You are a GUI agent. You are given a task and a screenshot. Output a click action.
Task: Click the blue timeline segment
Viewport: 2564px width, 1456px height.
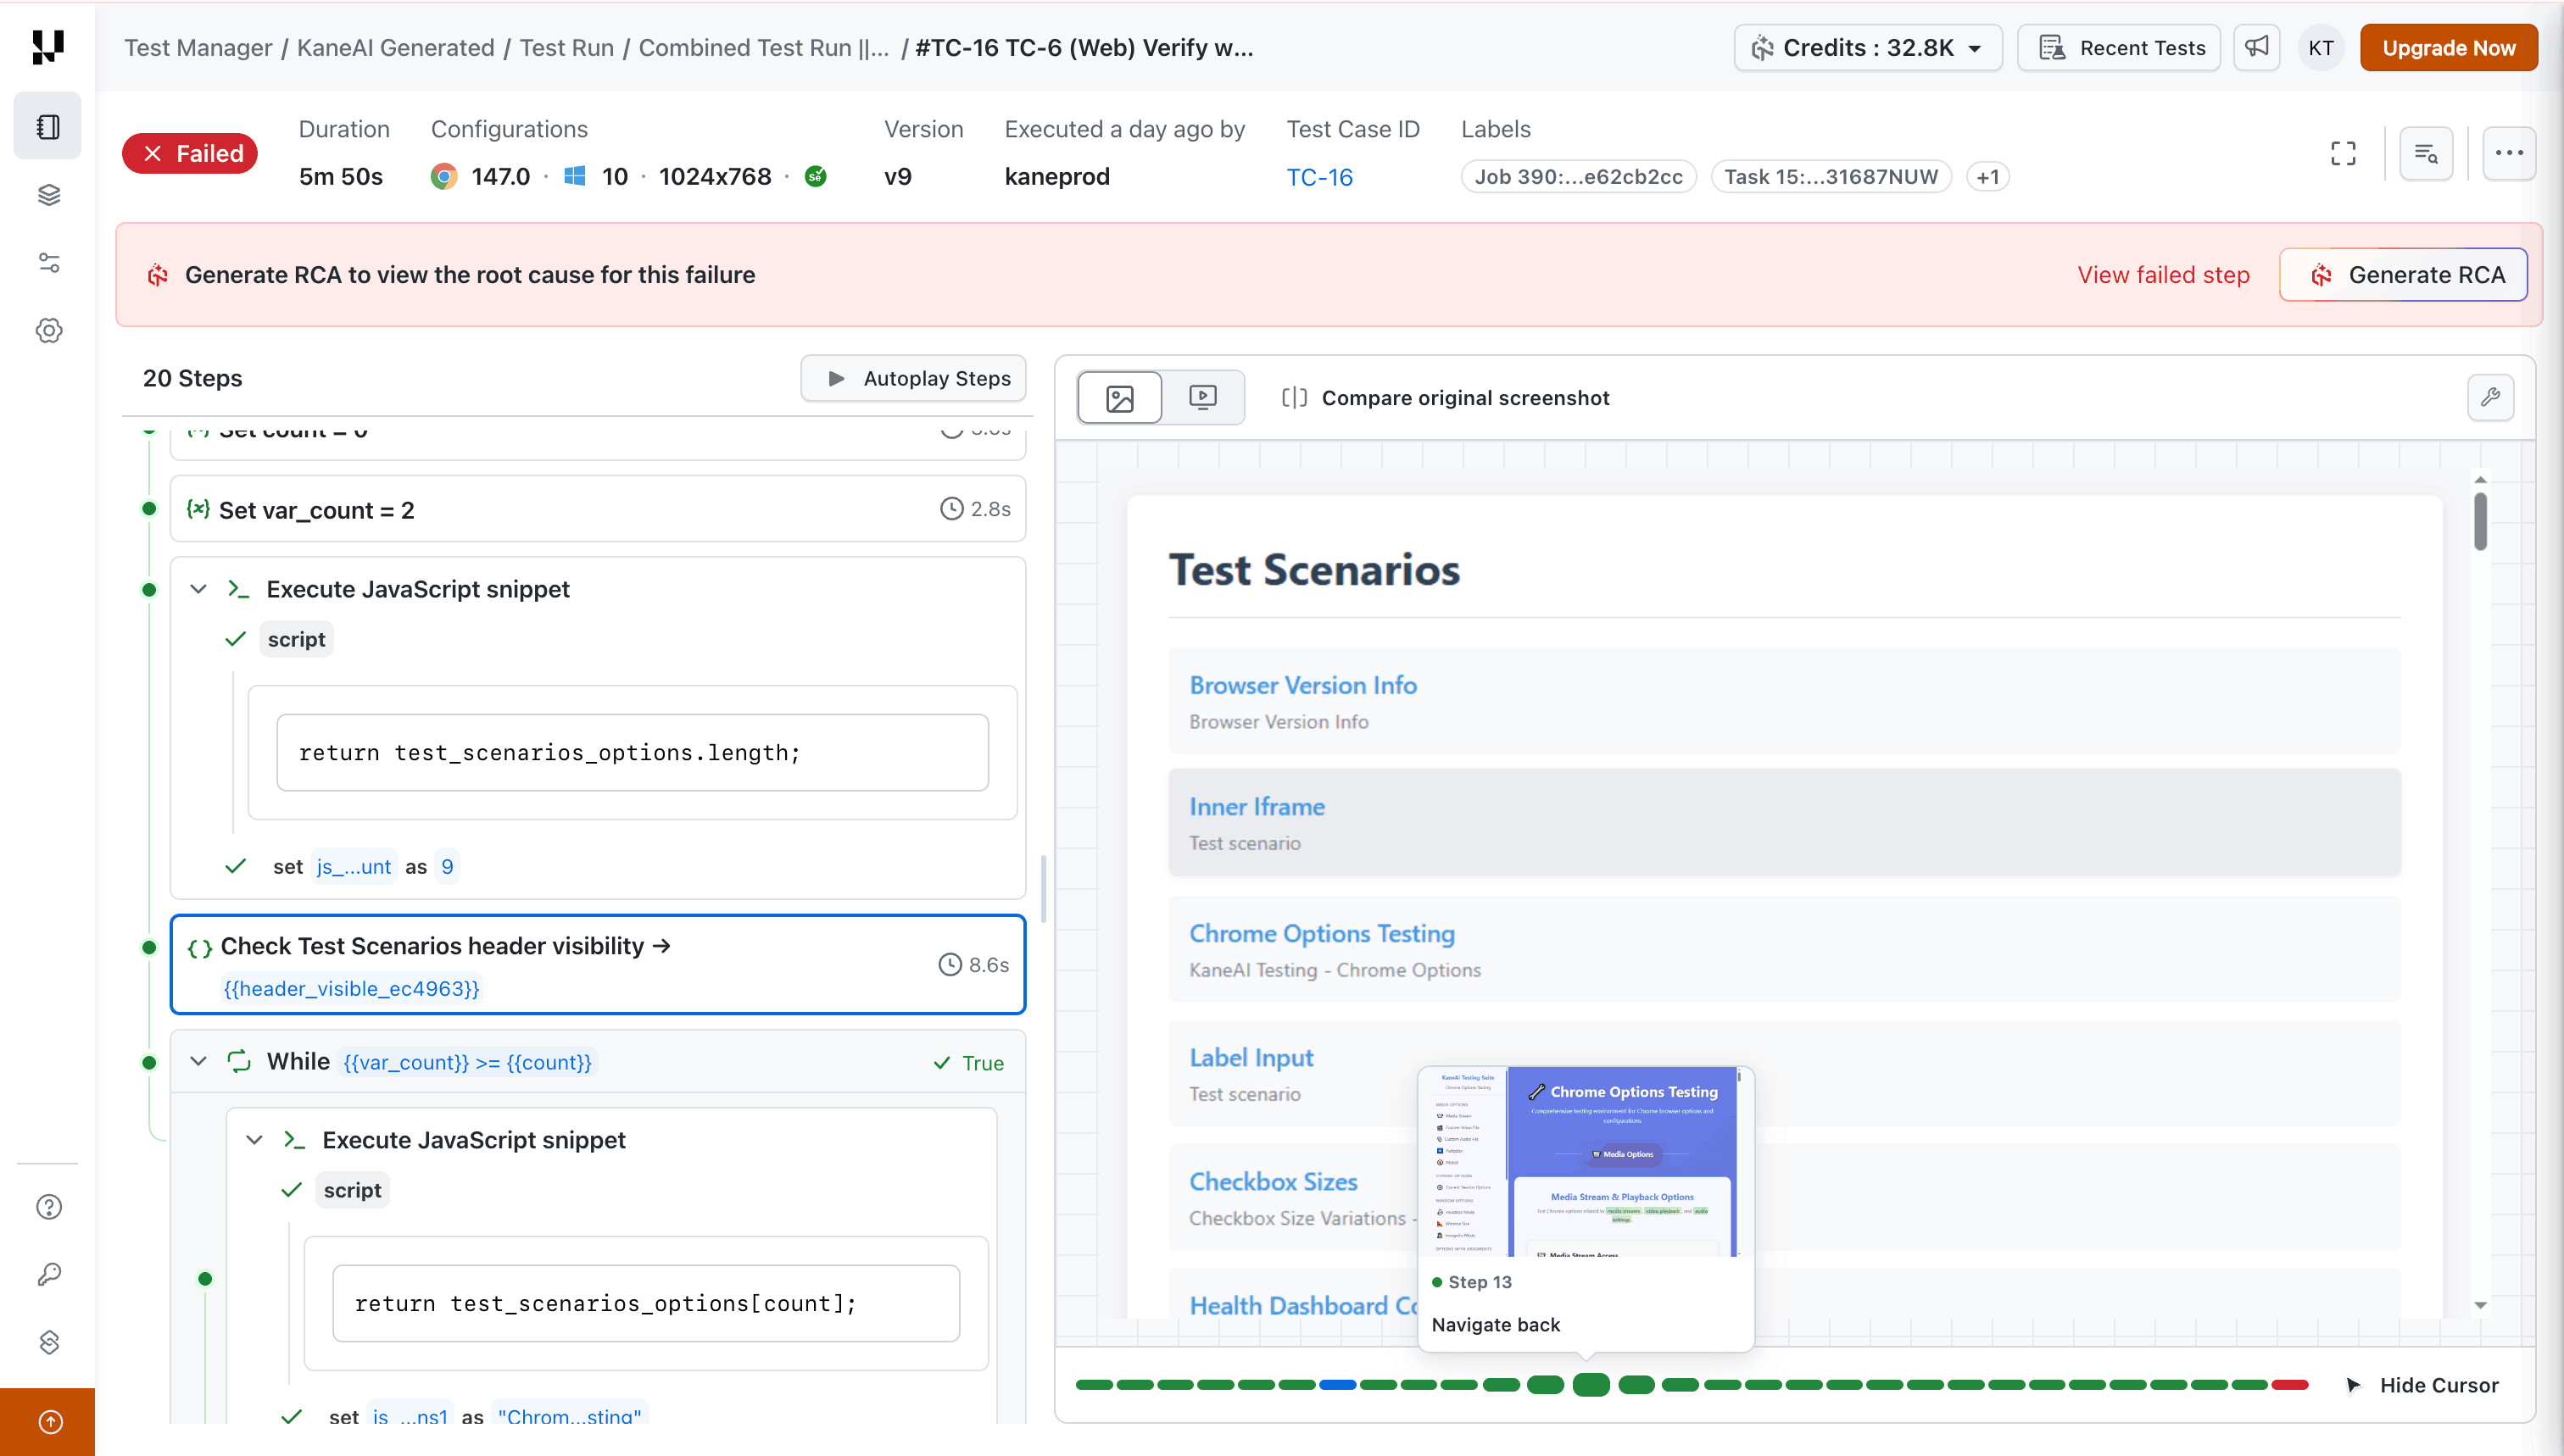1337,1385
